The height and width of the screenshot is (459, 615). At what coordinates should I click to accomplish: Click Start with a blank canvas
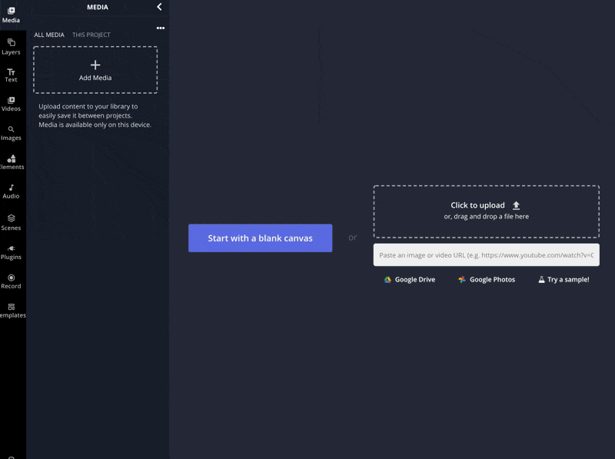[x=260, y=238]
